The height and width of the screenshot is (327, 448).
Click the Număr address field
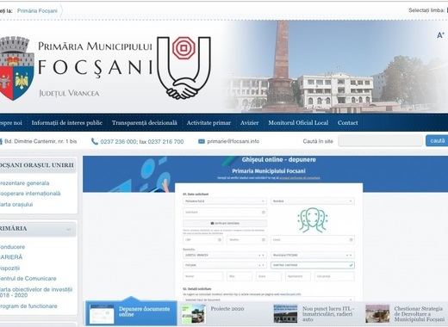202,276
